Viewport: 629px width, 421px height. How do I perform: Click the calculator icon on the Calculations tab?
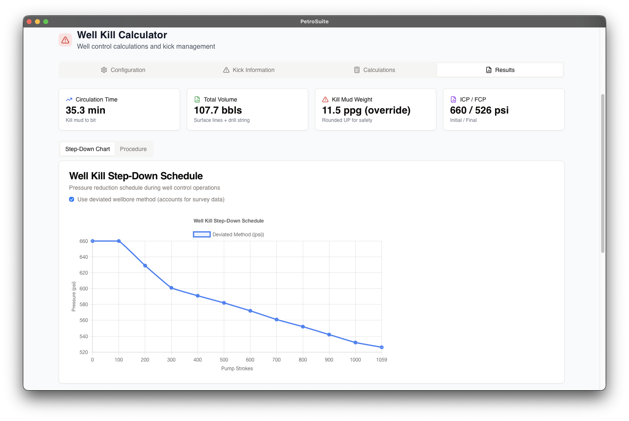tap(357, 70)
